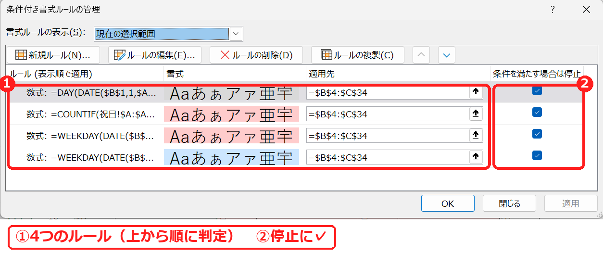Edit the 適用先 field of the pink WEEKDAY rule
Screen dimensions: 603x253
click(388, 136)
